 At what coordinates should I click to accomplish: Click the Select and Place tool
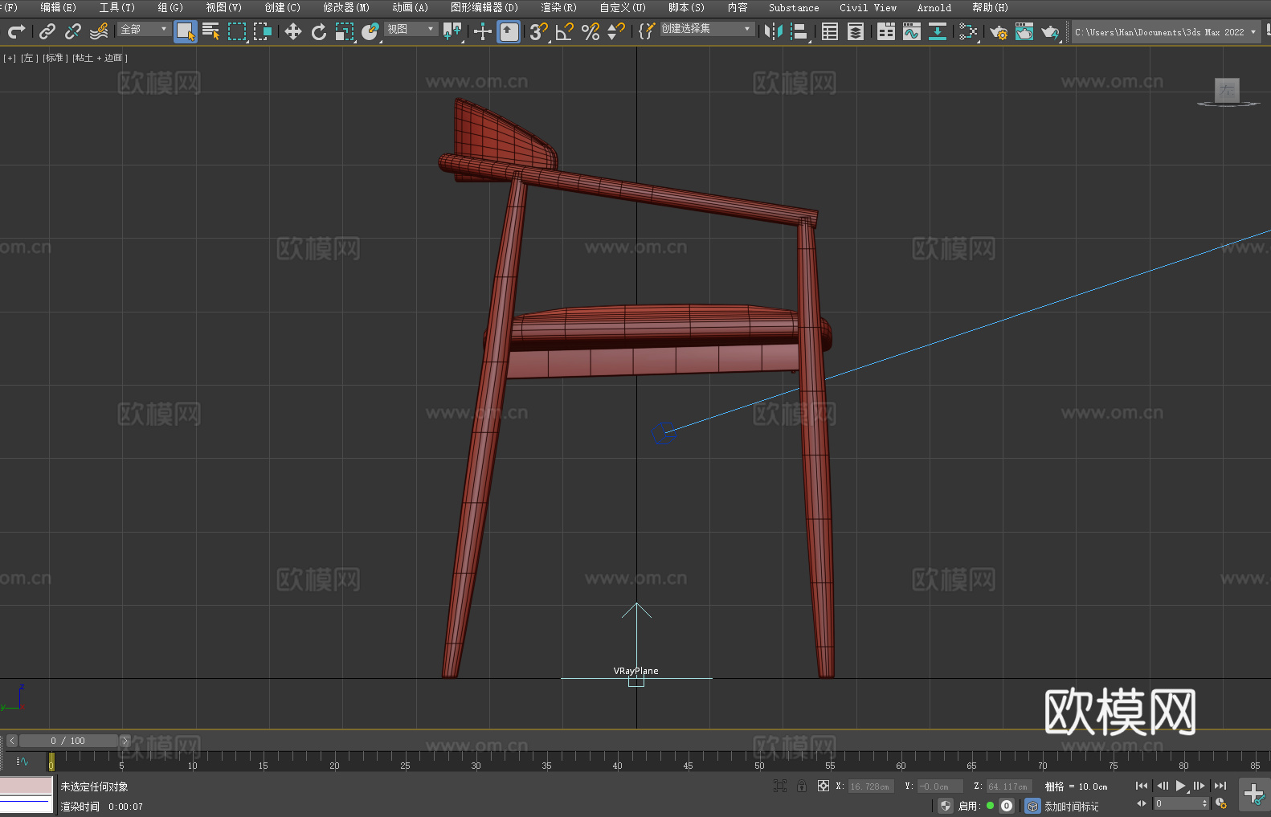pyautogui.click(x=370, y=31)
